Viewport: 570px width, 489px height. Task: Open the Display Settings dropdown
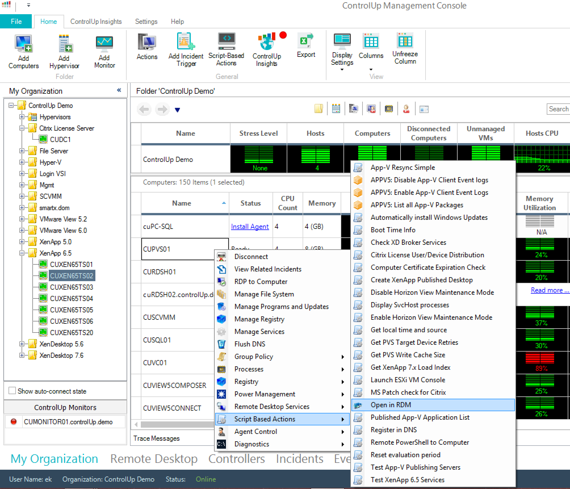pos(342,62)
